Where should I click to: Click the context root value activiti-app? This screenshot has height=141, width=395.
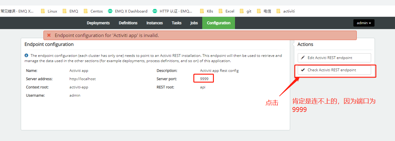(x=79, y=87)
